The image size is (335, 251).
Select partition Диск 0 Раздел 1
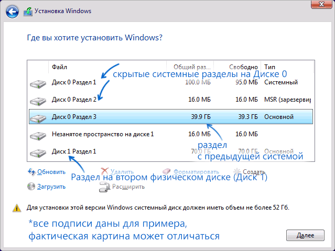click(x=171, y=82)
